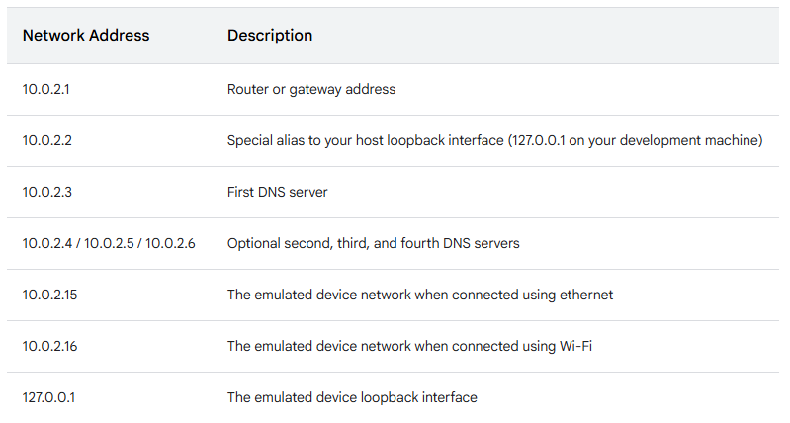Image resolution: width=790 pixels, height=423 pixels.
Task: Click the Wi-Fi emulated device description
Action: click(x=409, y=346)
